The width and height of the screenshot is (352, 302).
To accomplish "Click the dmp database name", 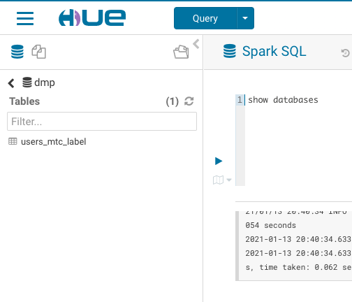I will [45, 82].
